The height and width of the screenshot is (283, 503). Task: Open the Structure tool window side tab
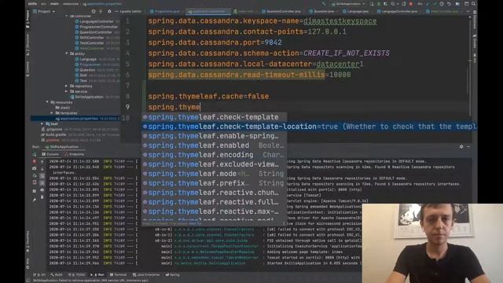click(x=28, y=45)
